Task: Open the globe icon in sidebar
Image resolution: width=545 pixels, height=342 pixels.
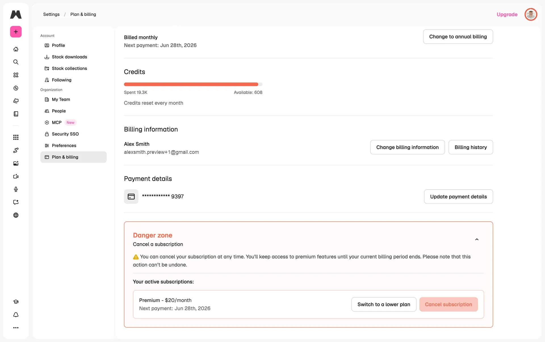Action: coord(16,215)
